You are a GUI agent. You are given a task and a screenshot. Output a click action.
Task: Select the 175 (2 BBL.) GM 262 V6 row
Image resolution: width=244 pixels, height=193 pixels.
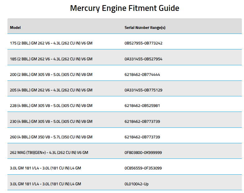point(124,42)
